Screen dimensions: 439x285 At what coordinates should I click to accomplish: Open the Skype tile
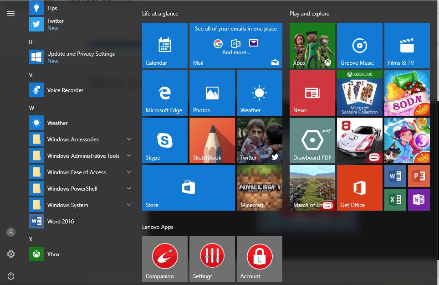coord(164,140)
